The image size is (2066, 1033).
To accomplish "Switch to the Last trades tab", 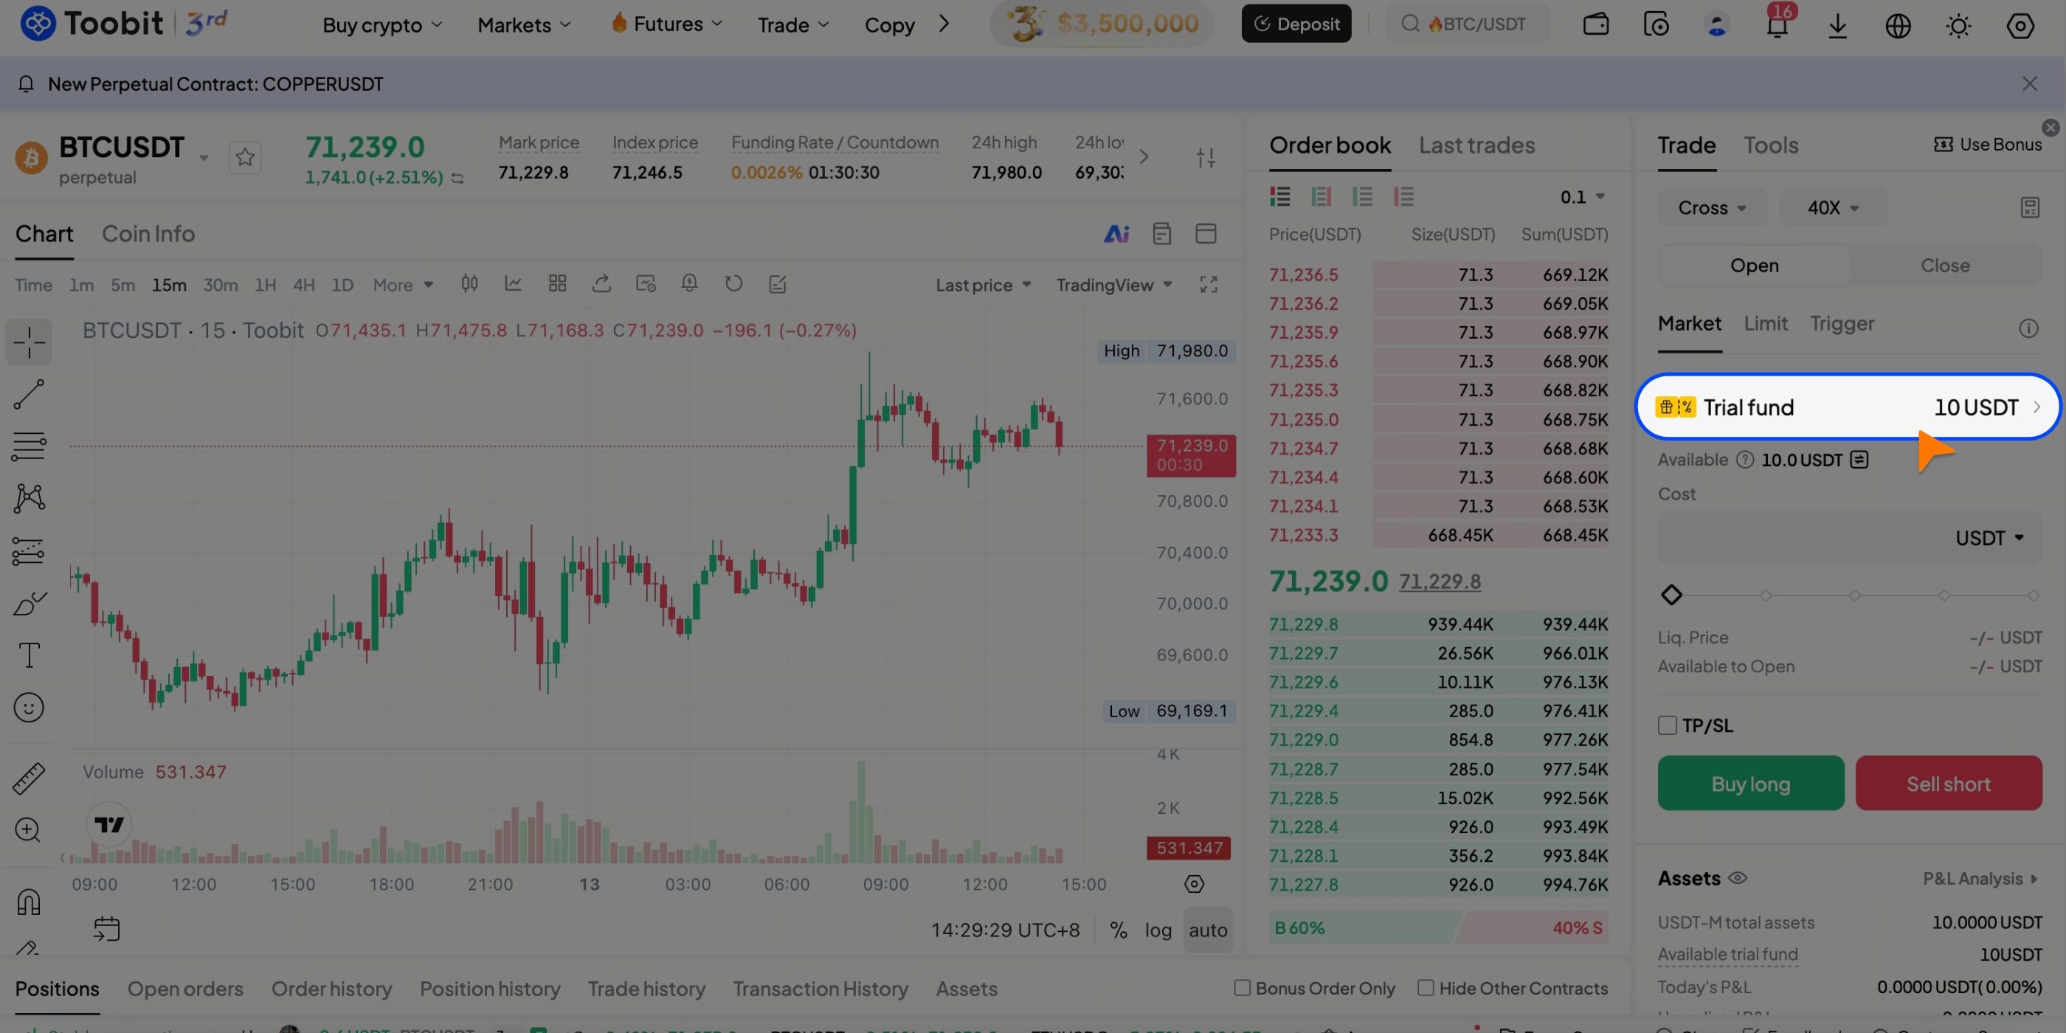I will point(1476,145).
